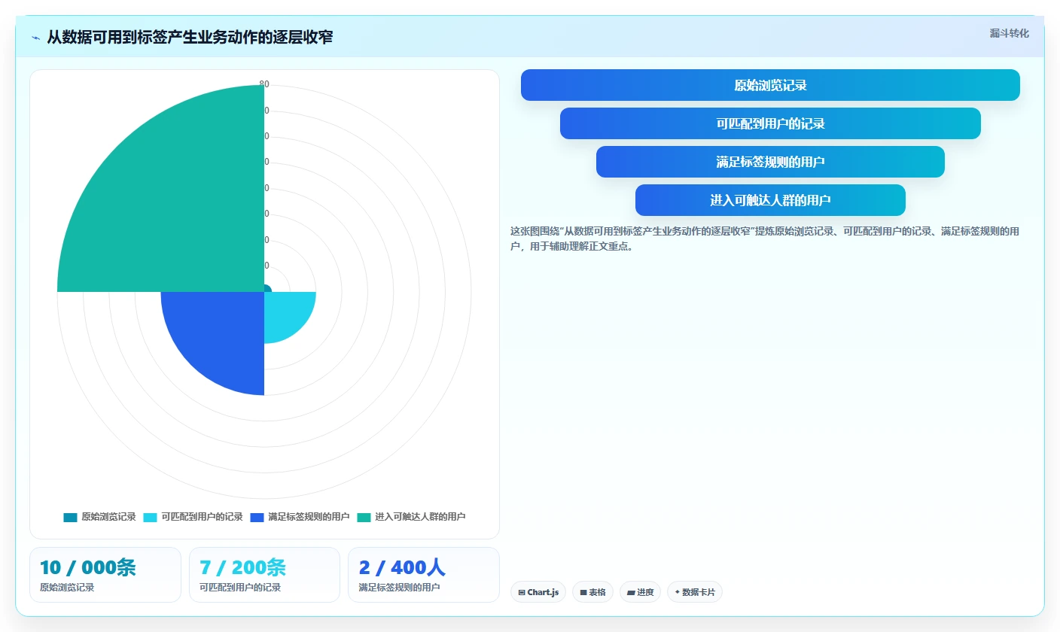The width and height of the screenshot is (1060, 632).
Task: Click the description paragraph starting 这张图围绕
Action: (765, 239)
